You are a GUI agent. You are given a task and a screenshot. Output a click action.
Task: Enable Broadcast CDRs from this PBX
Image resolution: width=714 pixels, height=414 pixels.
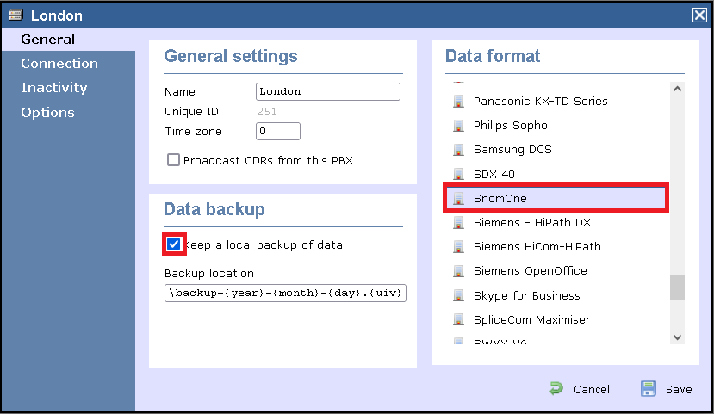pos(174,160)
